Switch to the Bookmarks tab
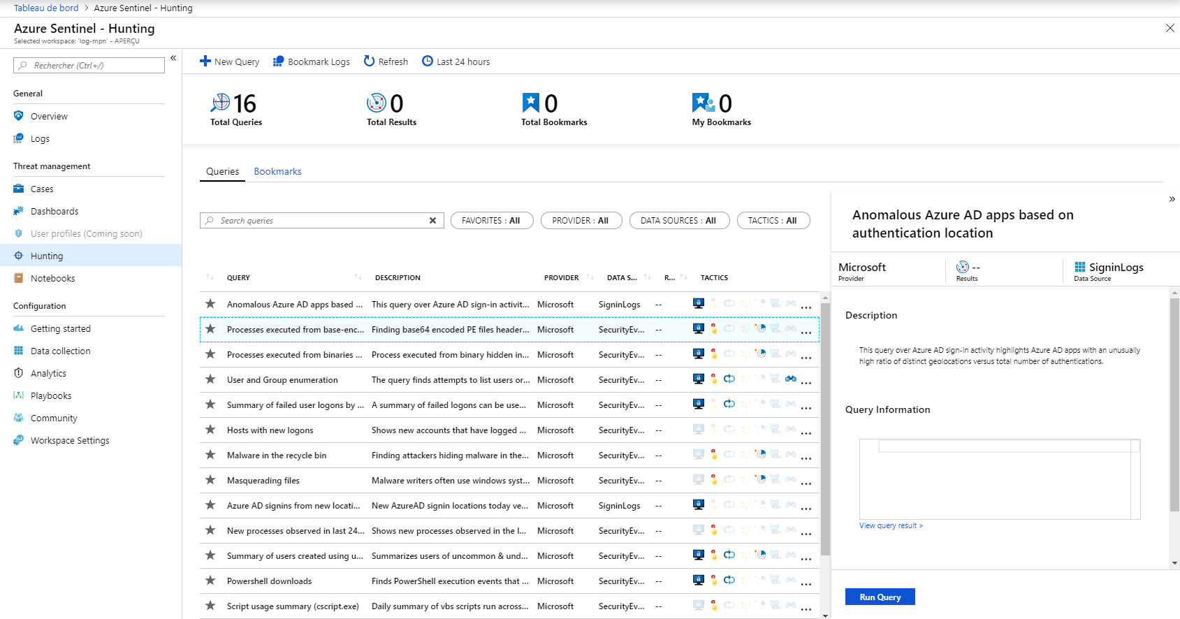1180x619 pixels. tap(277, 171)
